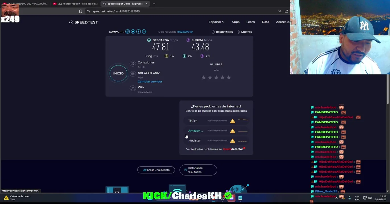Image resolution: width=390 pixels, height=204 pixels.
Task: Share the result on Twitter
Action: click(x=133, y=32)
